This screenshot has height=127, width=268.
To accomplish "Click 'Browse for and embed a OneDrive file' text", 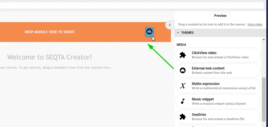I will (218, 119).
